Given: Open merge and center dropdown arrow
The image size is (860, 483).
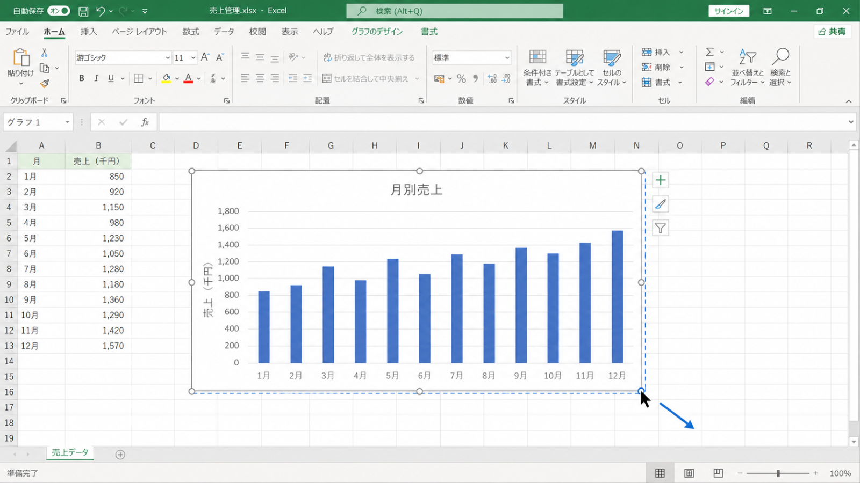Looking at the screenshot, I should click(x=417, y=78).
